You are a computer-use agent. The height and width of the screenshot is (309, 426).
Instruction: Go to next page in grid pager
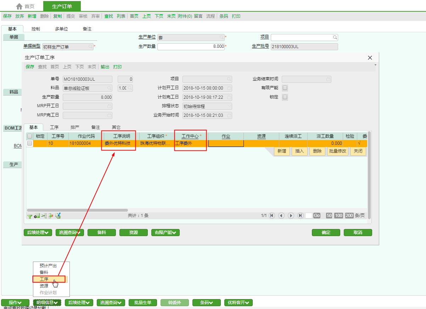click(291, 216)
